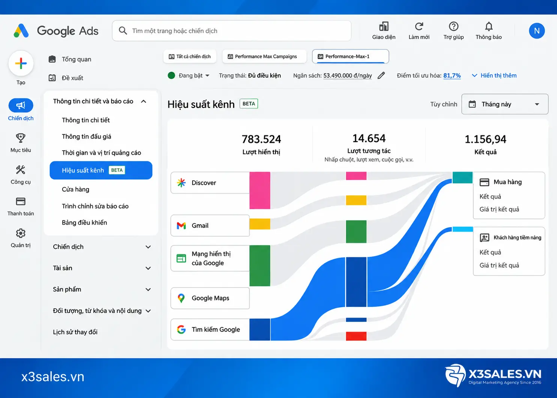Collapse Thông tin chi tiết và báo cáo section
Image resolution: width=557 pixels, height=398 pixels.
point(143,101)
